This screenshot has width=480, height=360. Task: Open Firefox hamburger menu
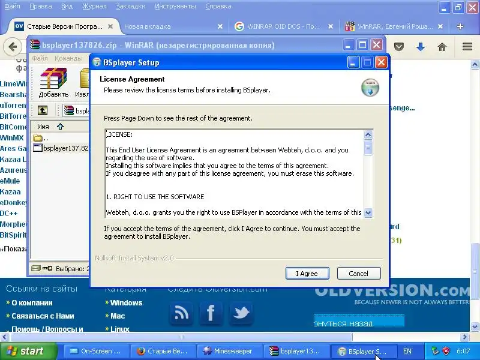click(467, 47)
